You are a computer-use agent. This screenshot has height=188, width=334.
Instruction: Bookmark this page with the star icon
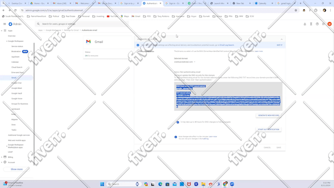pos(296,10)
